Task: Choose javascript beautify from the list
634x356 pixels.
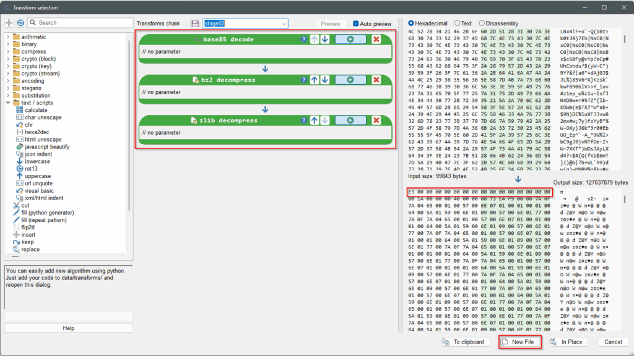Action: coord(47,147)
